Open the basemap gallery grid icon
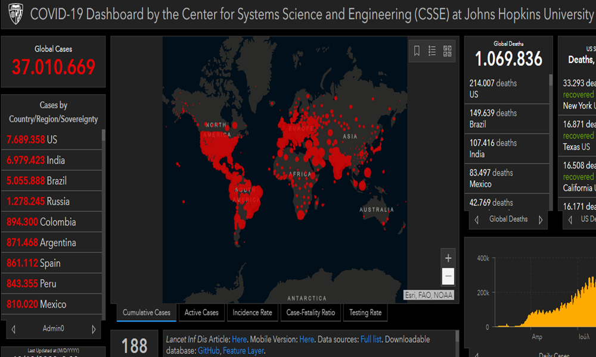Image resolution: width=596 pixels, height=357 pixels. pos(448,51)
